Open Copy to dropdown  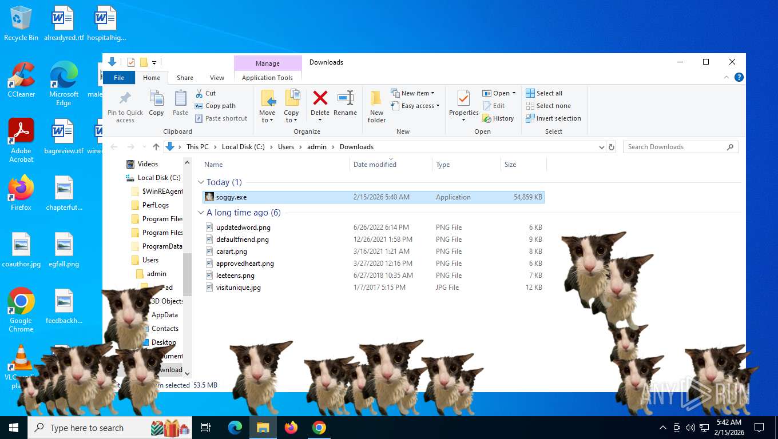tap(291, 106)
